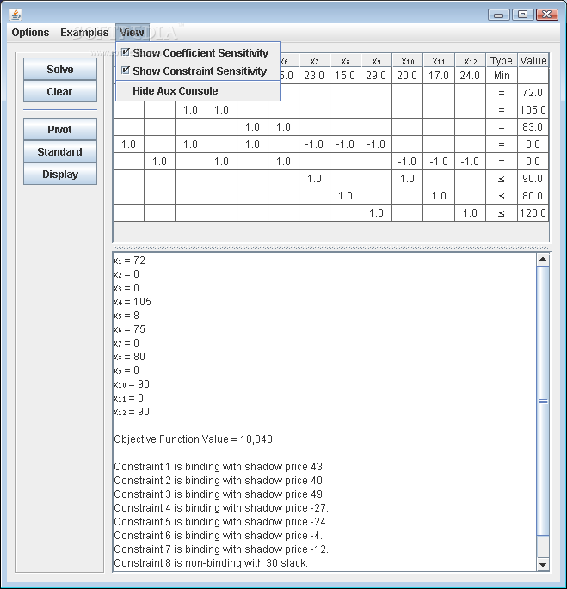Image resolution: width=567 pixels, height=589 pixels.
Task: Click Constraint 1 shadow price line
Action: tap(219, 467)
